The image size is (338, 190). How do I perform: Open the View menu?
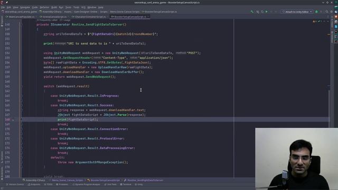(15, 7)
